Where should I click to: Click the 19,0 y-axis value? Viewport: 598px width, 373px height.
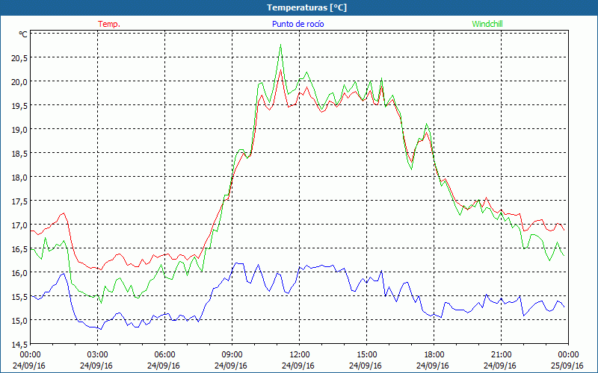[19, 129]
